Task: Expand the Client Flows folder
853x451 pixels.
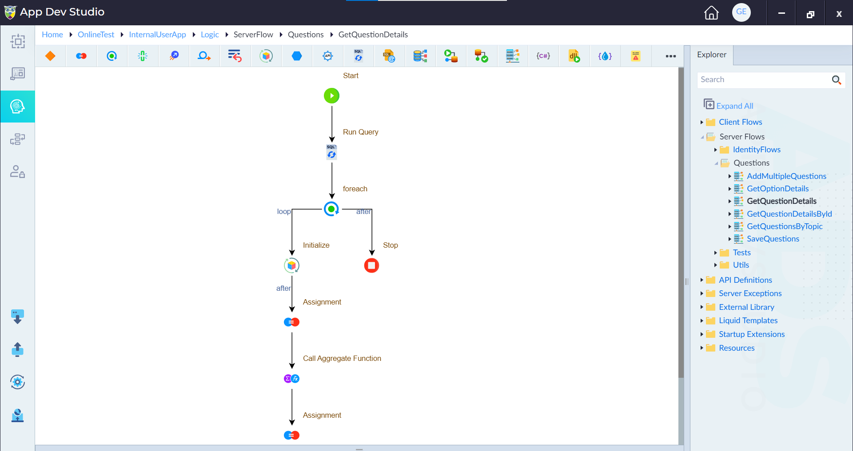Action: pyautogui.click(x=702, y=122)
